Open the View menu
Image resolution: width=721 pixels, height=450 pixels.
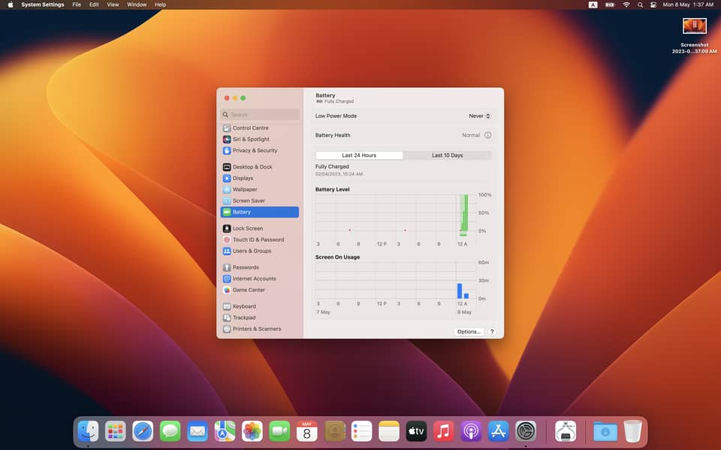click(x=113, y=4)
